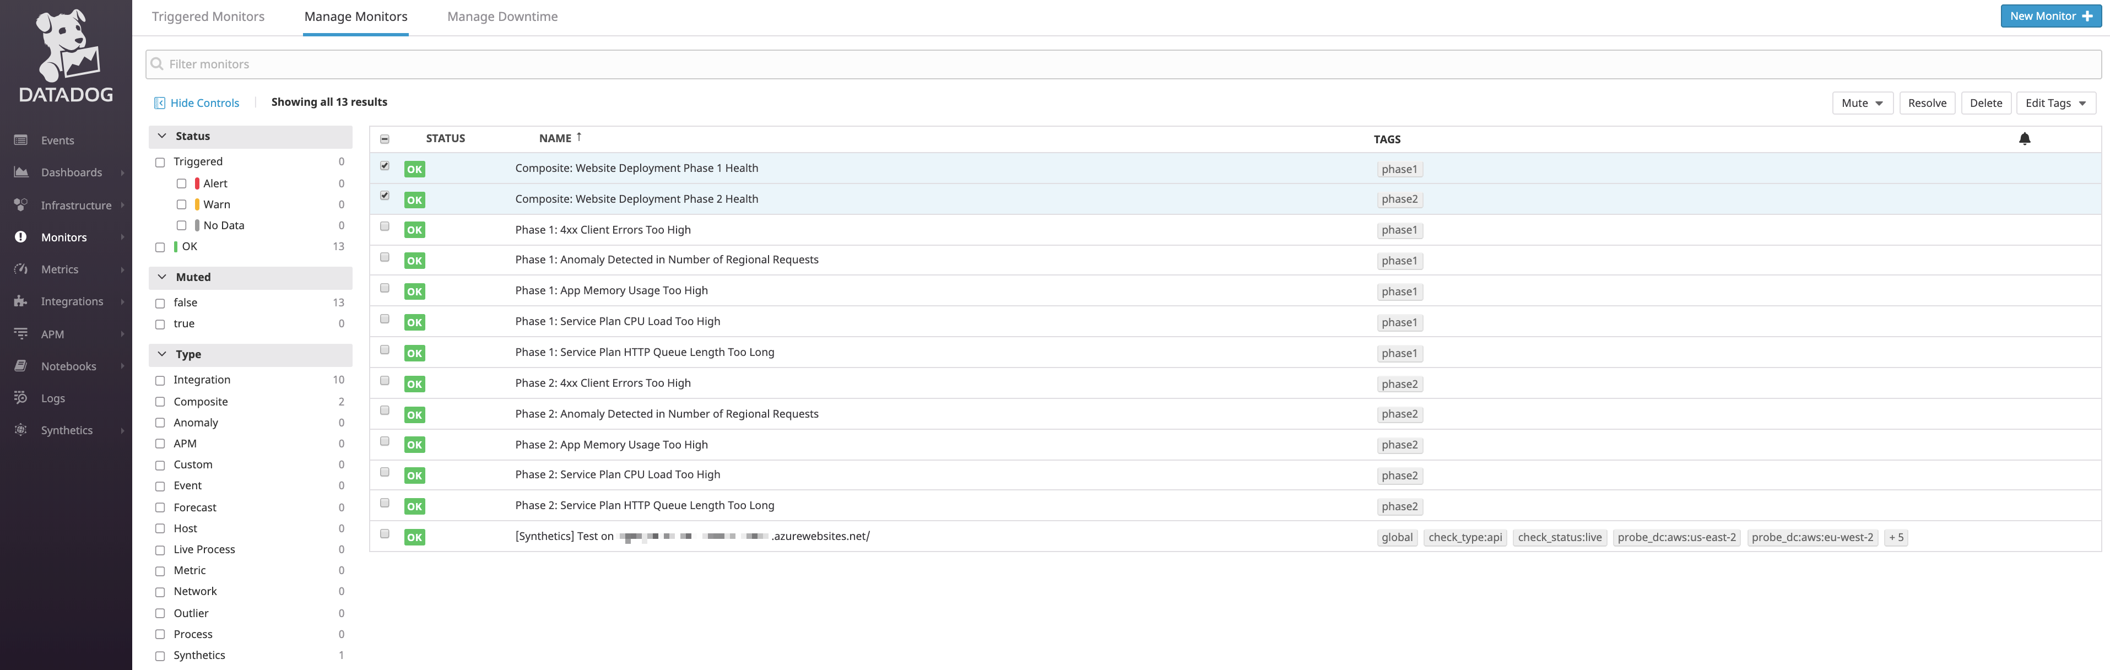The width and height of the screenshot is (2110, 670).
Task: Click the Metrics sidebar icon
Action: pyautogui.click(x=21, y=269)
